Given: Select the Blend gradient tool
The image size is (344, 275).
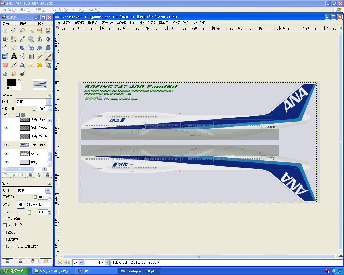Looking at the screenshot, I should click(x=31, y=56).
